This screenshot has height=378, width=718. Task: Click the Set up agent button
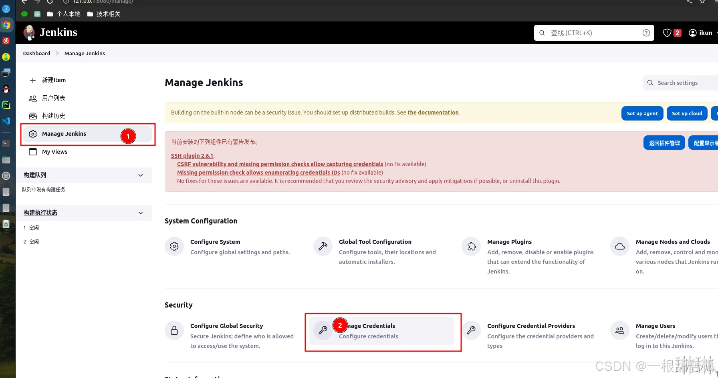click(x=642, y=113)
